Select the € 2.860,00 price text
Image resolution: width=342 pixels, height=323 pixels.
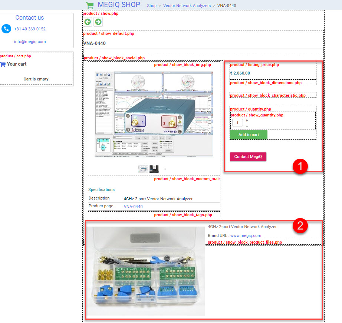pos(240,73)
